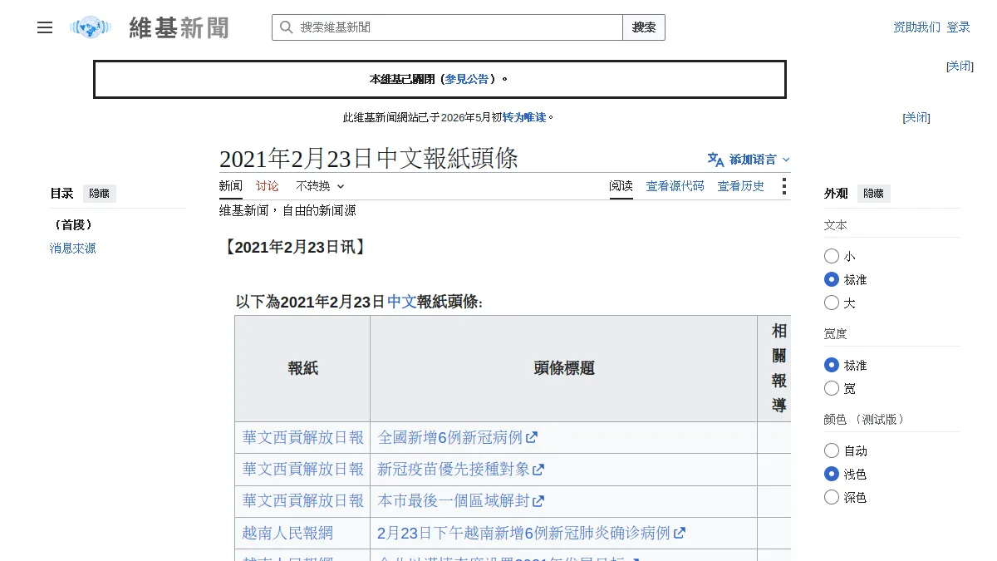Select the 标准 width option
The width and height of the screenshot is (997, 561).
pos(832,365)
